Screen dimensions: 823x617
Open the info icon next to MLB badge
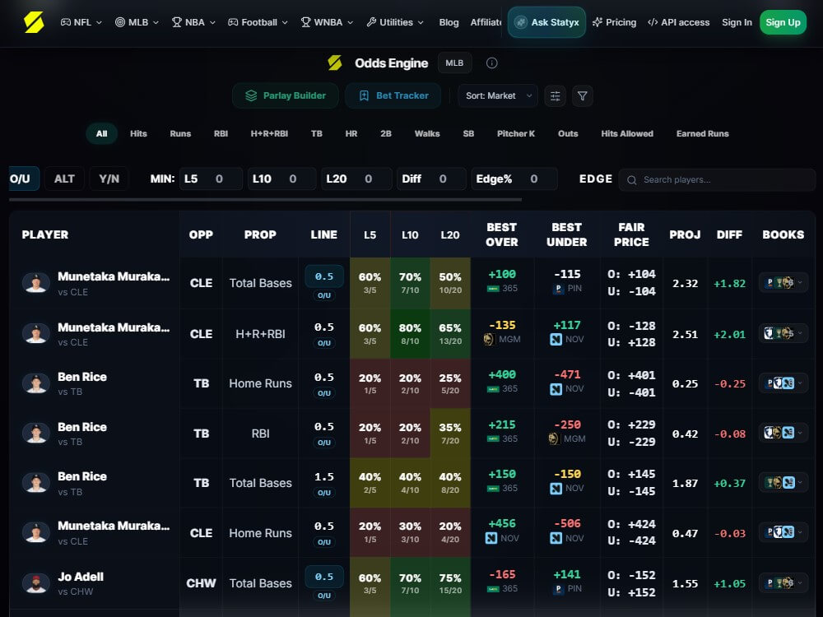pos(492,63)
